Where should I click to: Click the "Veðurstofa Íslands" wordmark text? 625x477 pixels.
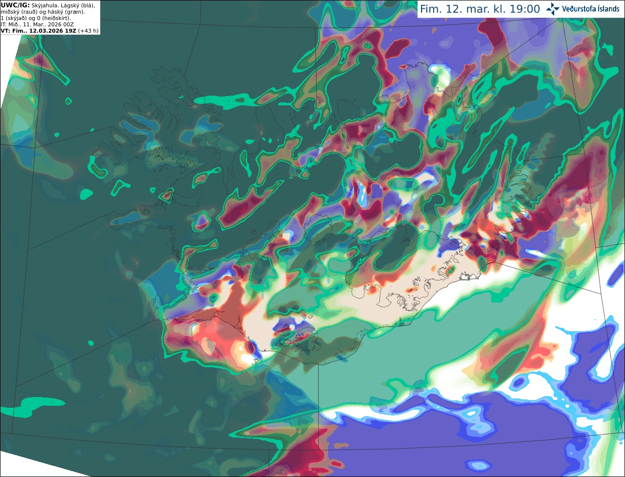click(x=591, y=9)
